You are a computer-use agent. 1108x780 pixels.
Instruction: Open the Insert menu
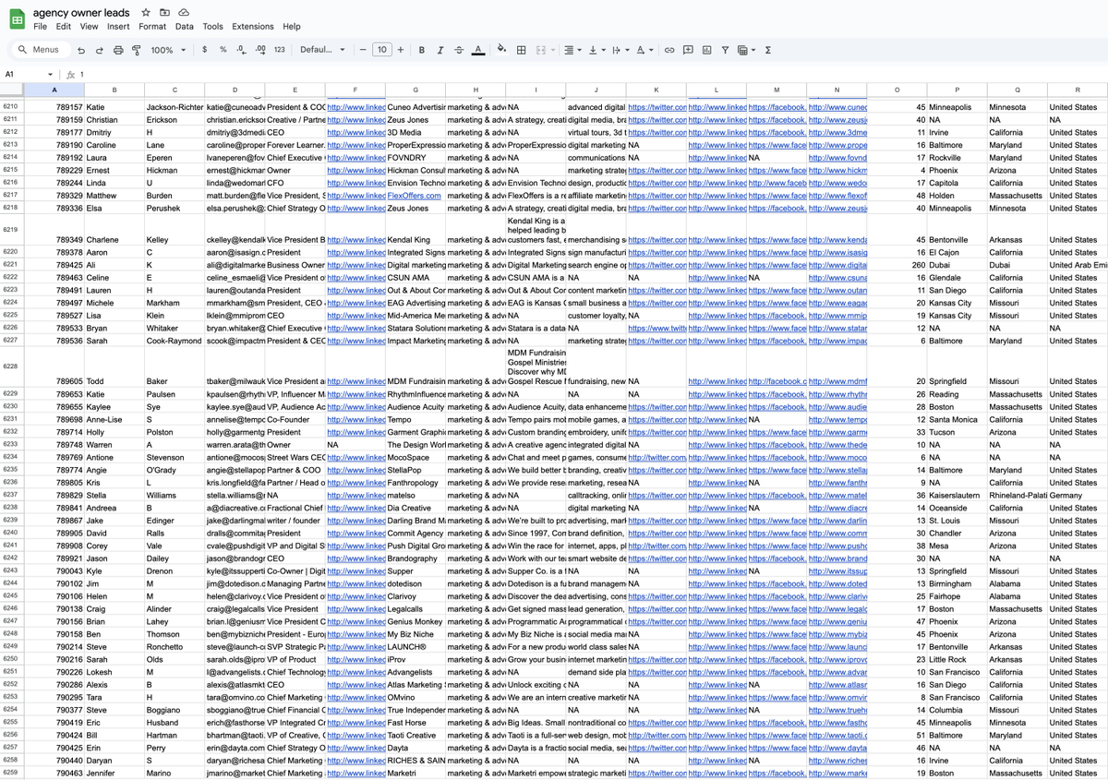coord(118,27)
